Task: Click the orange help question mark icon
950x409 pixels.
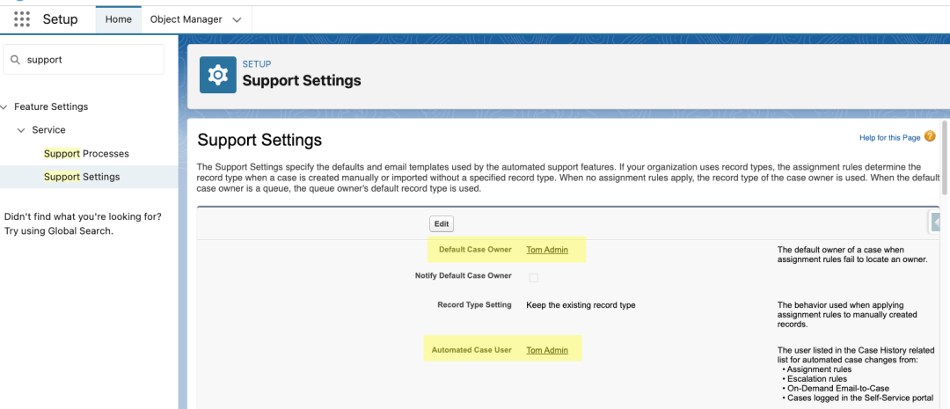Action: click(930, 137)
